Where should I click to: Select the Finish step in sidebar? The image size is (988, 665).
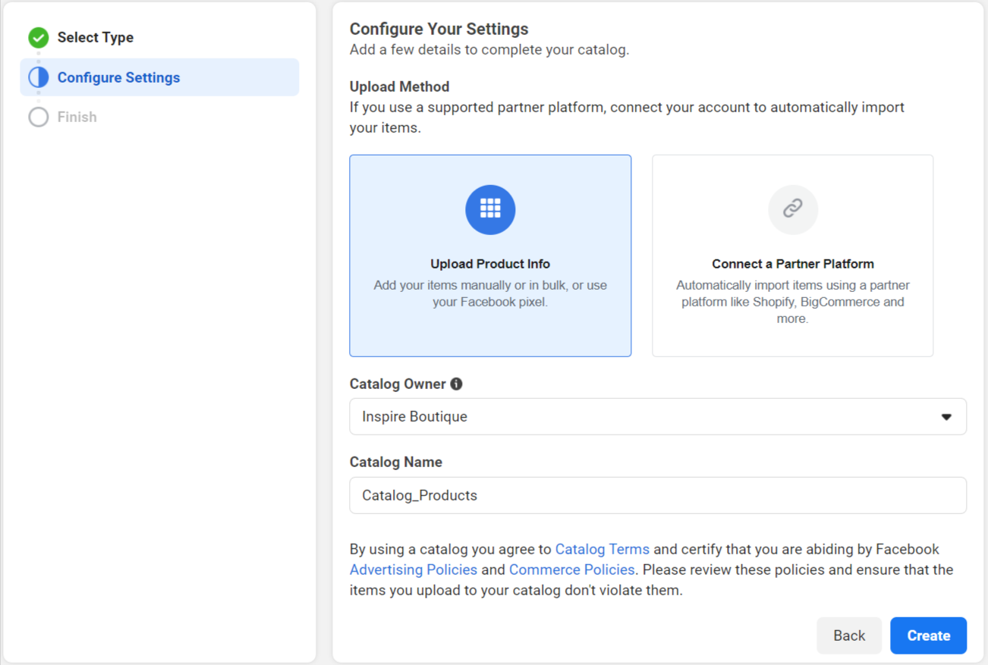[77, 117]
